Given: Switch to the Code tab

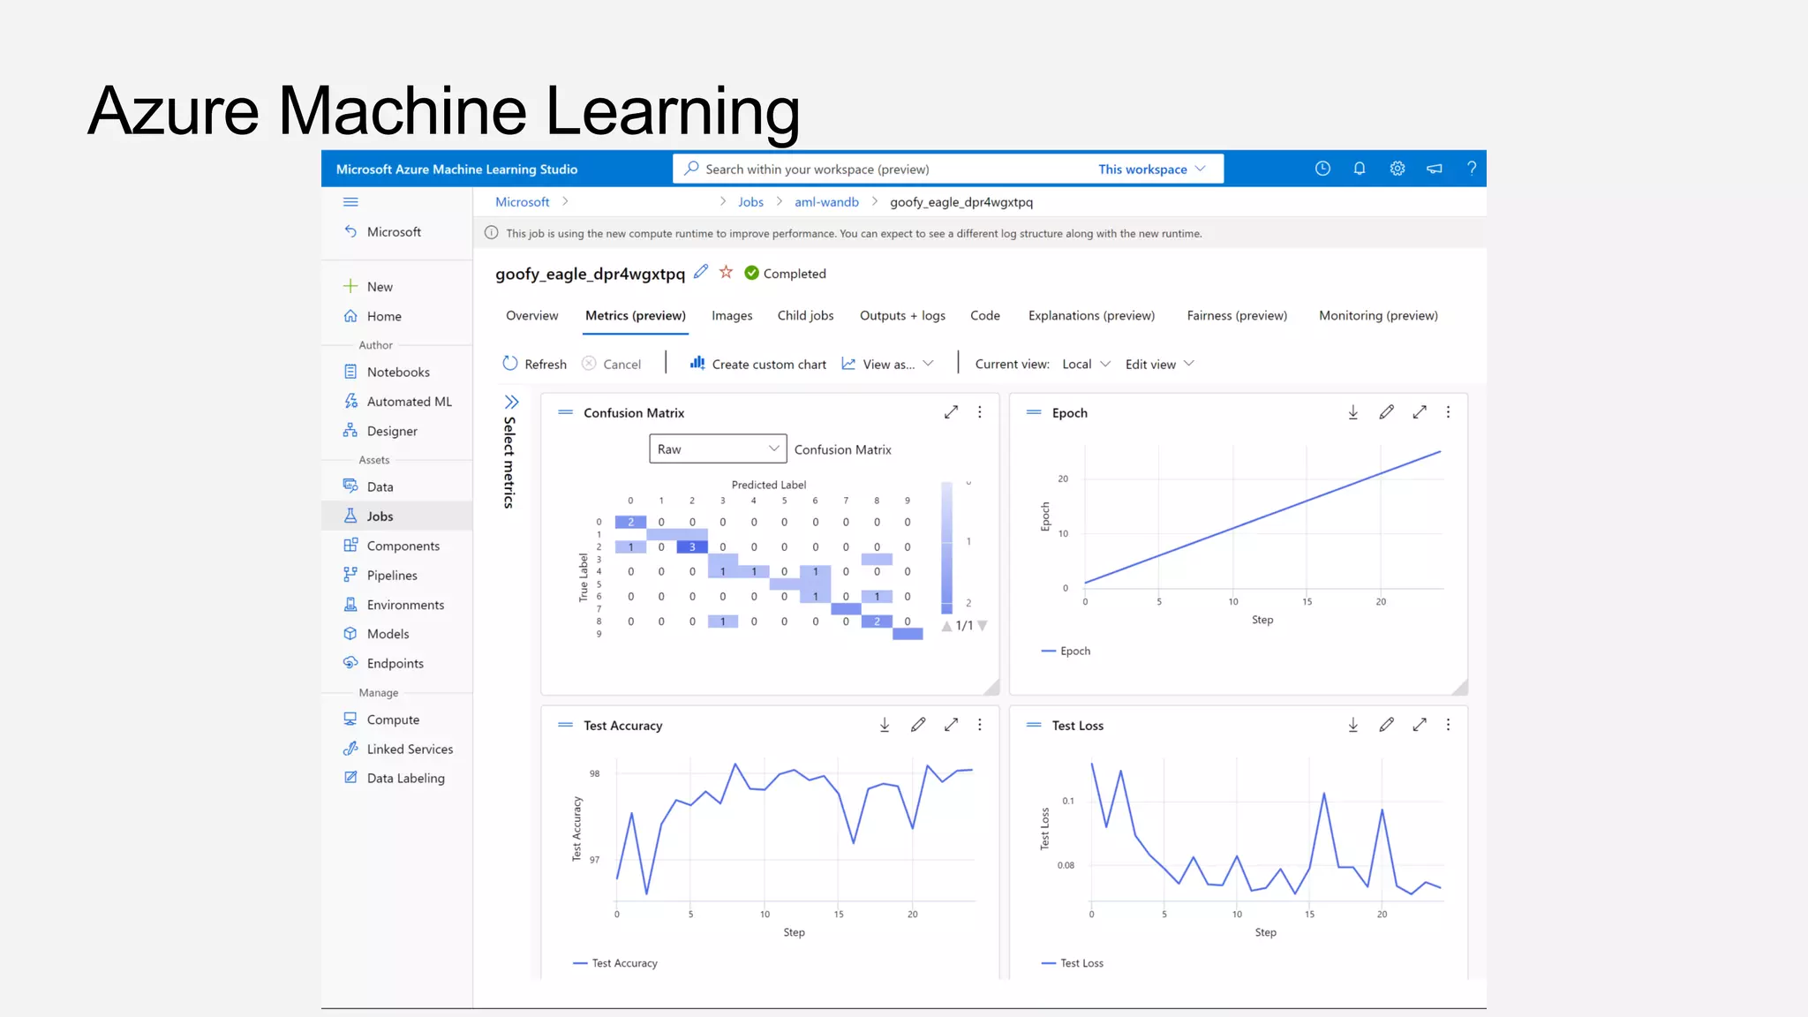Looking at the screenshot, I should pos(984,315).
